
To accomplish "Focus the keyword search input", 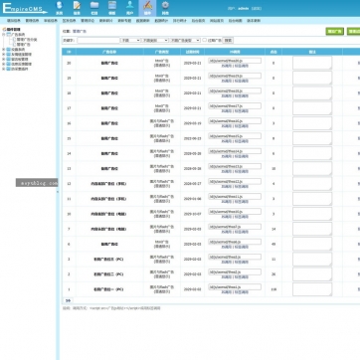I will [98, 40].
